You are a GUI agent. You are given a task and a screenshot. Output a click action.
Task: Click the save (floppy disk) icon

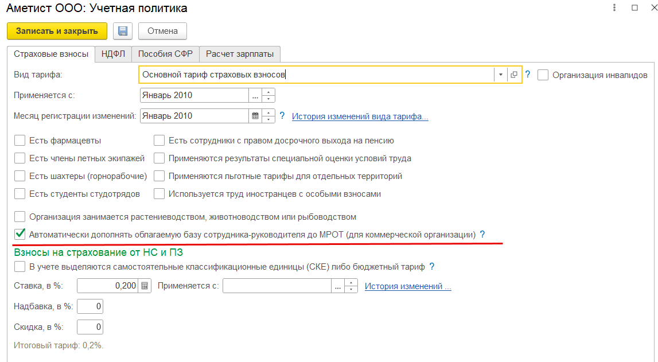click(122, 30)
